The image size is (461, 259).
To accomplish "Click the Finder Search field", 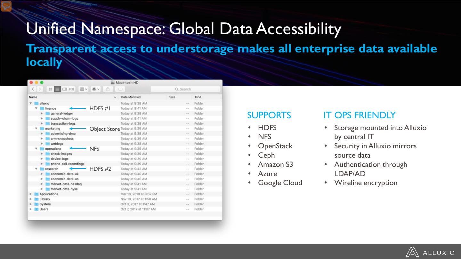I will [185, 89].
